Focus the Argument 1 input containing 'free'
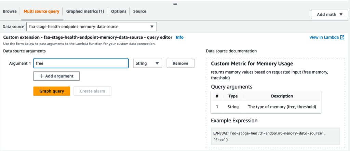This screenshot has width=350, height=151. (x=81, y=63)
